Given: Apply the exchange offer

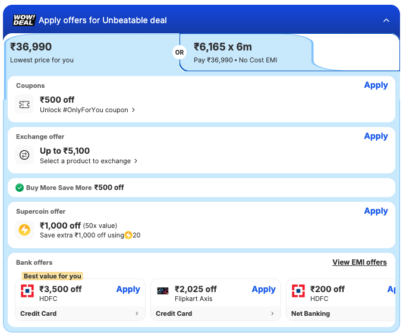Looking at the screenshot, I should click(x=376, y=136).
